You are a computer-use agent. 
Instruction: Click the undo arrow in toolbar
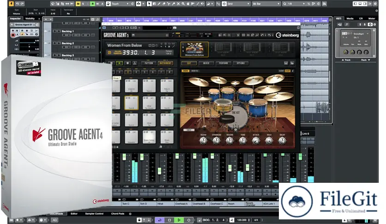pyautogui.click(x=17, y=4)
